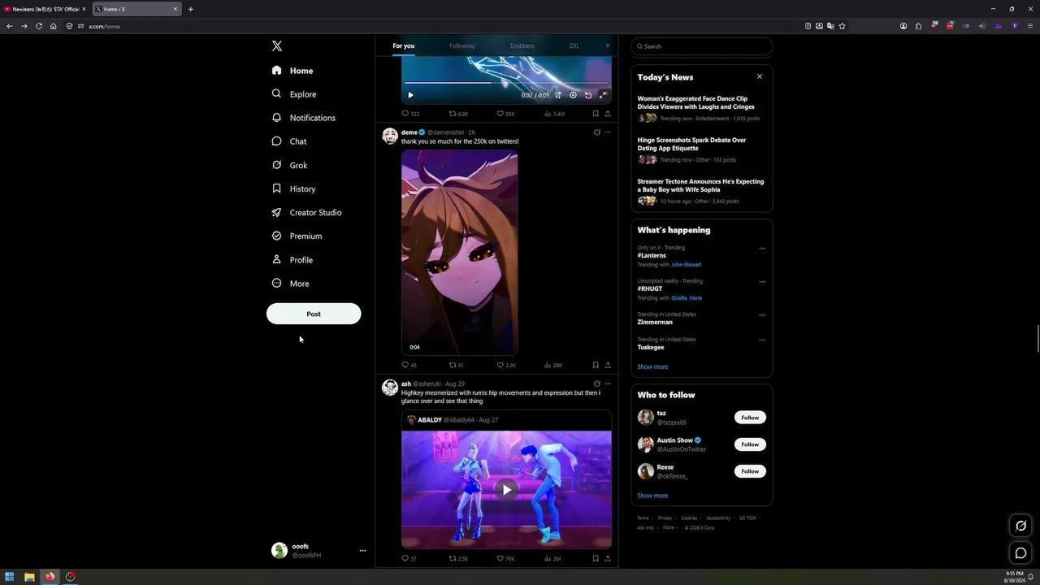1040x585 pixels.
Task: Repost deme's post
Action: point(453,366)
